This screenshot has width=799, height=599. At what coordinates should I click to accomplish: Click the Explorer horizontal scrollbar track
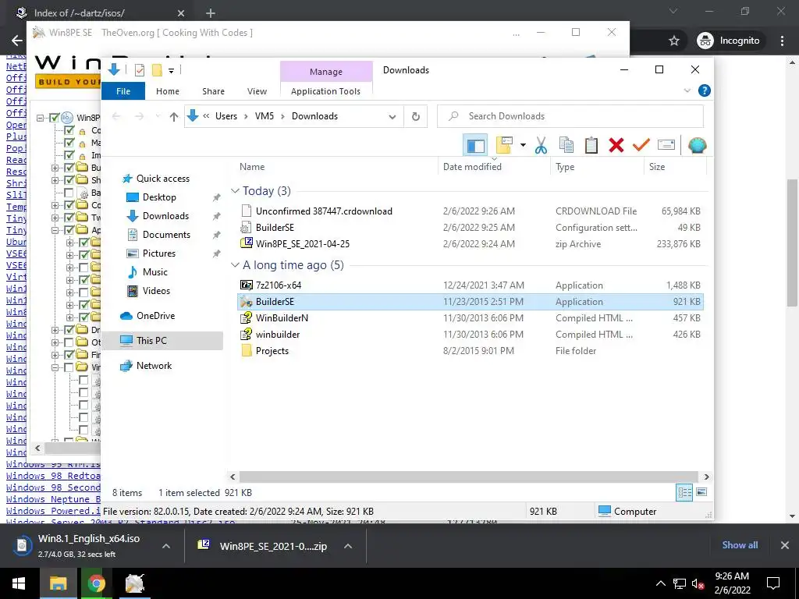pyautogui.click(x=468, y=477)
